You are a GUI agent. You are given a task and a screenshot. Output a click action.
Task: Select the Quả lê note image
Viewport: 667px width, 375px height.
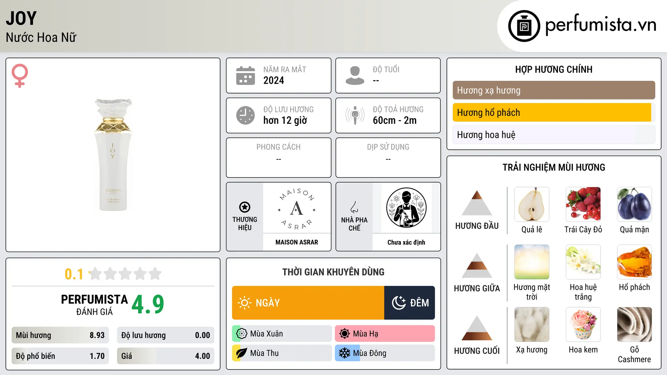532,204
